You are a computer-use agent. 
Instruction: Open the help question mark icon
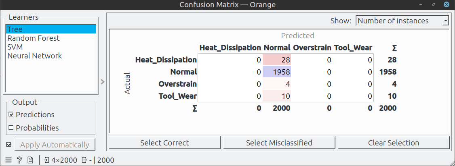tap(19, 160)
